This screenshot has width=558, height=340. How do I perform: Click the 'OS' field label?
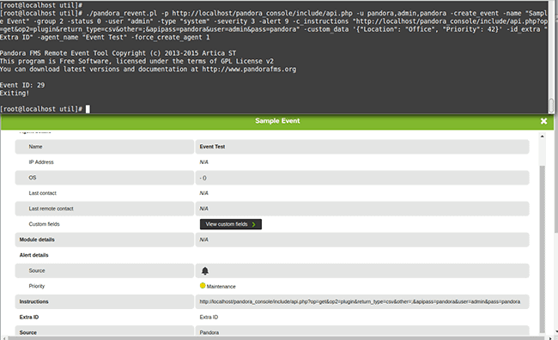pyautogui.click(x=33, y=178)
